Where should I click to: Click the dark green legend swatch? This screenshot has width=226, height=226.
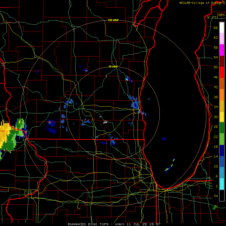222,128
